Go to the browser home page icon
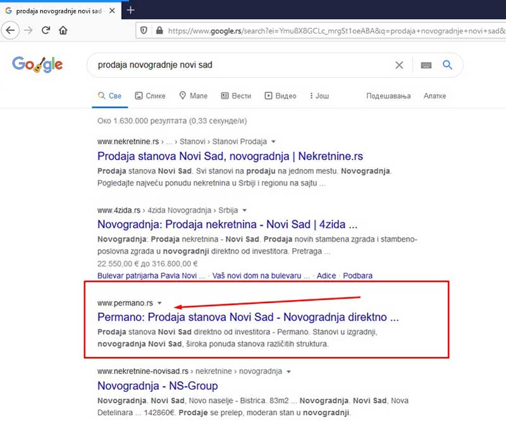506x424 pixels. click(x=63, y=30)
